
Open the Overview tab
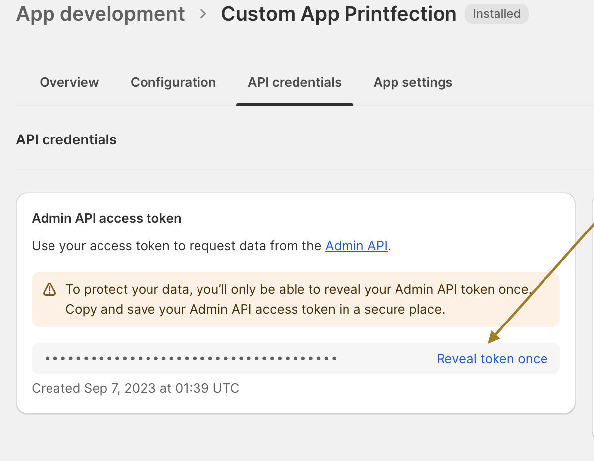tap(69, 82)
